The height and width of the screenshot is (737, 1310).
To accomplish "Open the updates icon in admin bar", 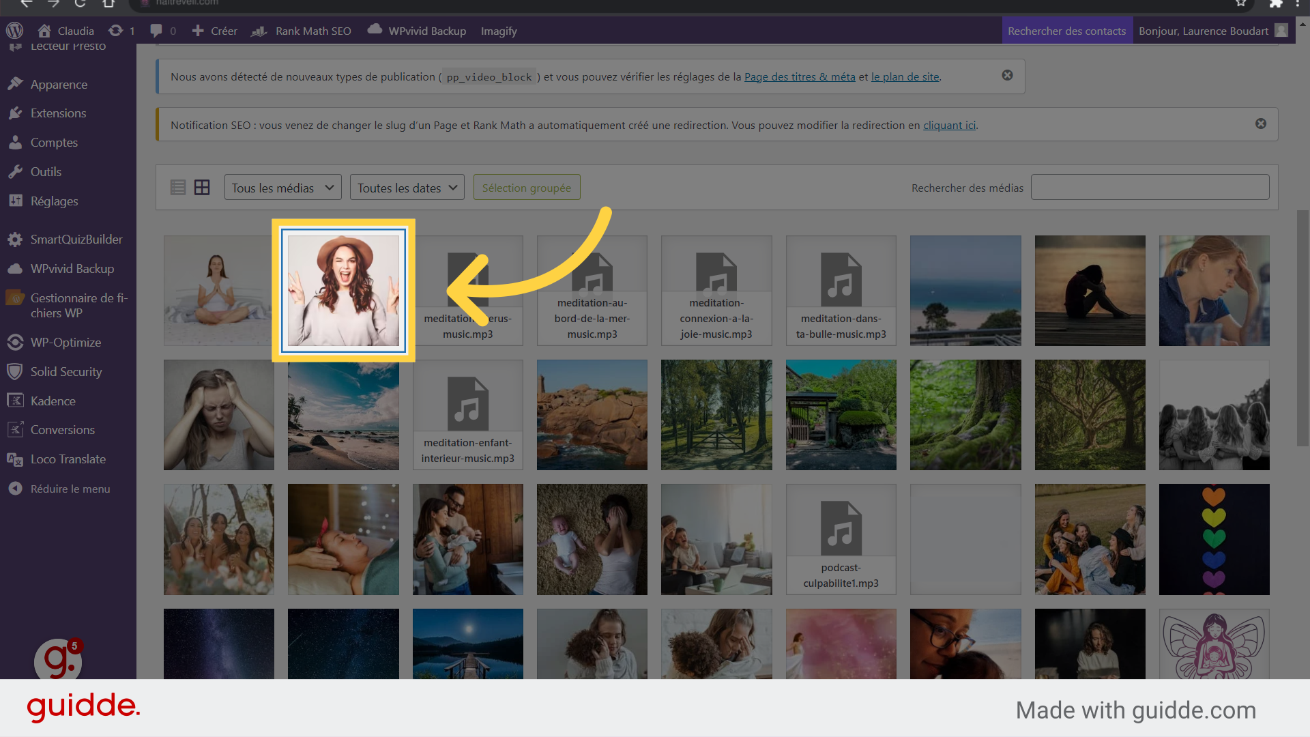I will pyautogui.click(x=117, y=31).
